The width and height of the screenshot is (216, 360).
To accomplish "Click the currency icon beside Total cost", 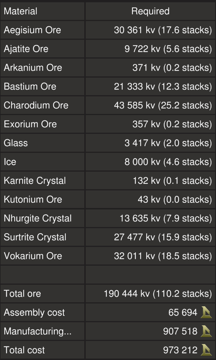I will pyautogui.click(x=206, y=350).
